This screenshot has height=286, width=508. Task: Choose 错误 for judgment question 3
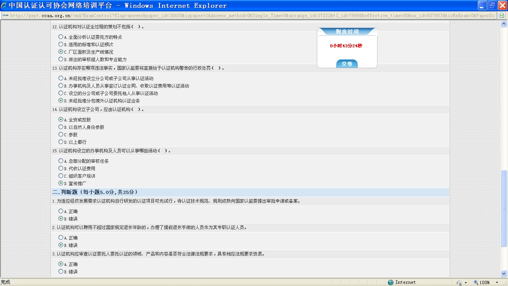[x=61, y=271]
